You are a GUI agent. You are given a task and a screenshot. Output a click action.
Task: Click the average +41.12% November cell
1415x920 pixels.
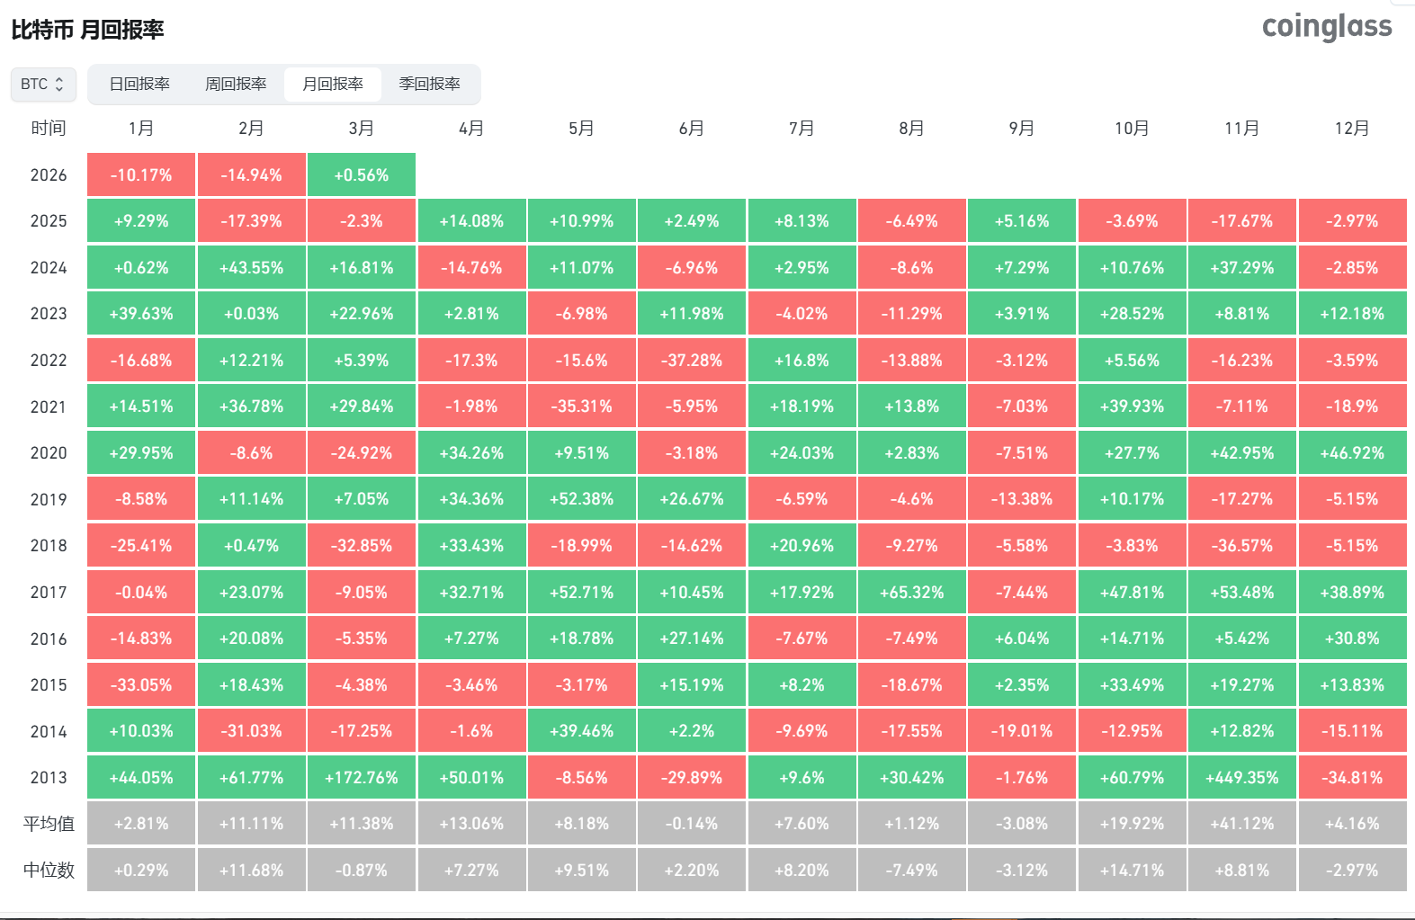click(x=1241, y=824)
